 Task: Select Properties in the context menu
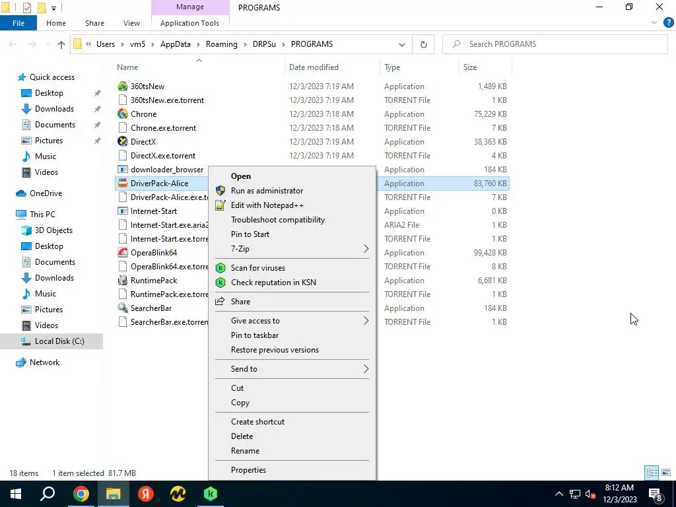(248, 470)
